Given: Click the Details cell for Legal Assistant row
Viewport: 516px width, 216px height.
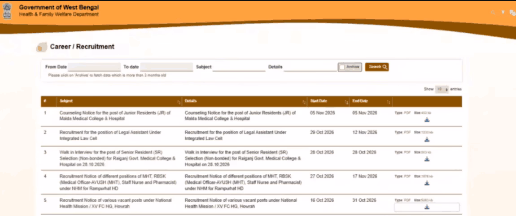Looking at the screenshot, I should pyautogui.click(x=236, y=135).
